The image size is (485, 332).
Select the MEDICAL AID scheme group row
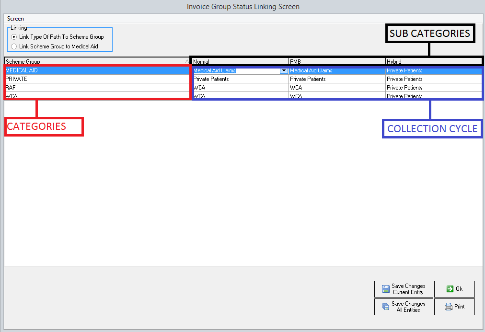coord(97,70)
